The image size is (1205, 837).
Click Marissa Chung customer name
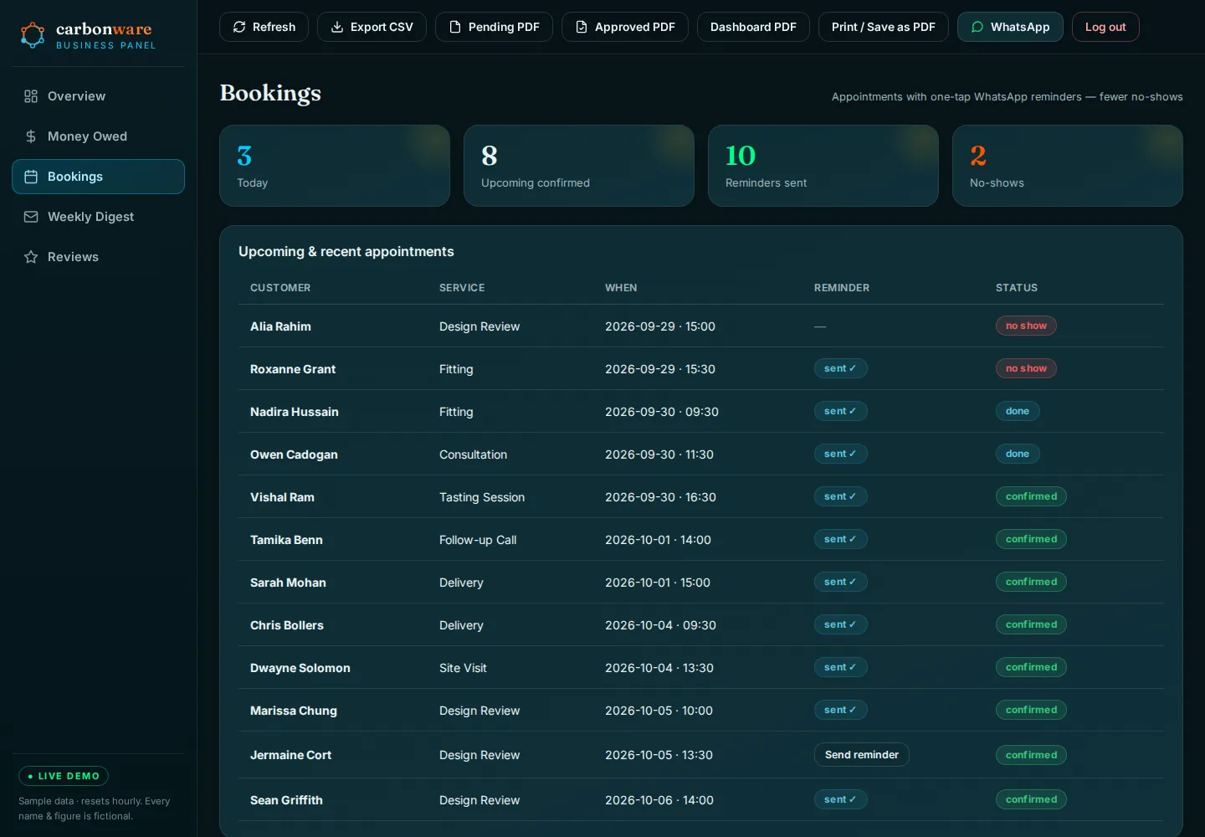[294, 711]
